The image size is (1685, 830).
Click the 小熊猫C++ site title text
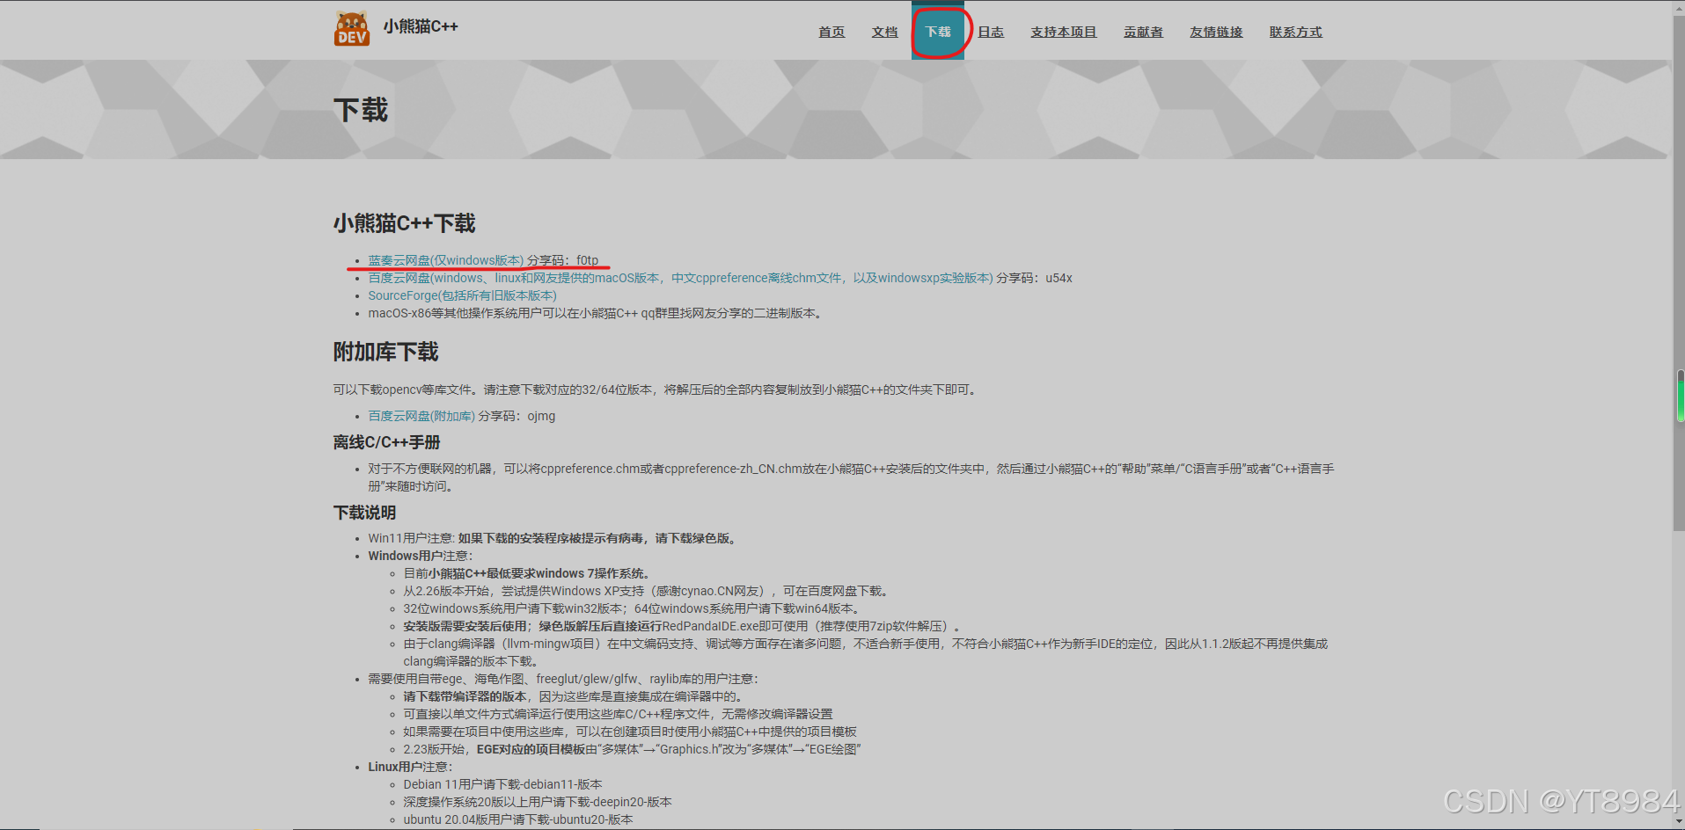coord(421,26)
